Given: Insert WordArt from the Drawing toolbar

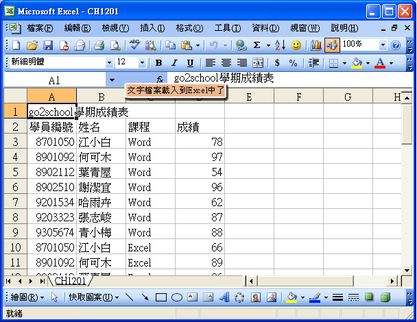Looking at the screenshot, I should coord(224,297).
